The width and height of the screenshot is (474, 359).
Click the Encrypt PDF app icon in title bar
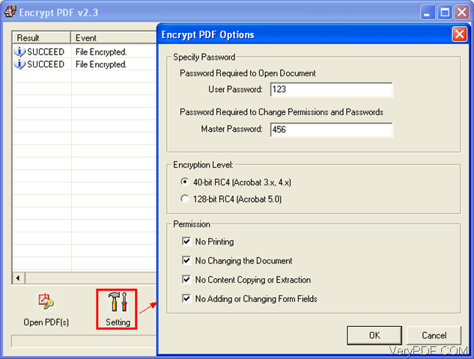(x=10, y=12)
